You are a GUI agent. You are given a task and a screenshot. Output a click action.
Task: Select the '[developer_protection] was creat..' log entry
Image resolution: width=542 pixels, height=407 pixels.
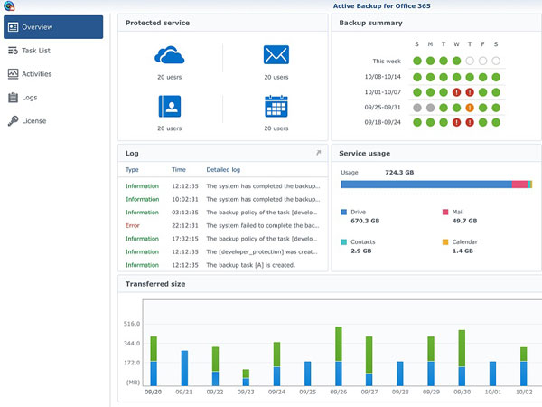coord(222,252)
